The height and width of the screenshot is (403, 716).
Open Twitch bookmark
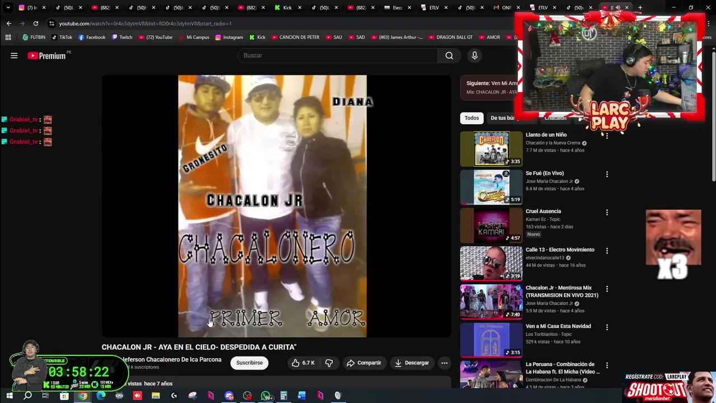point(122,38)
